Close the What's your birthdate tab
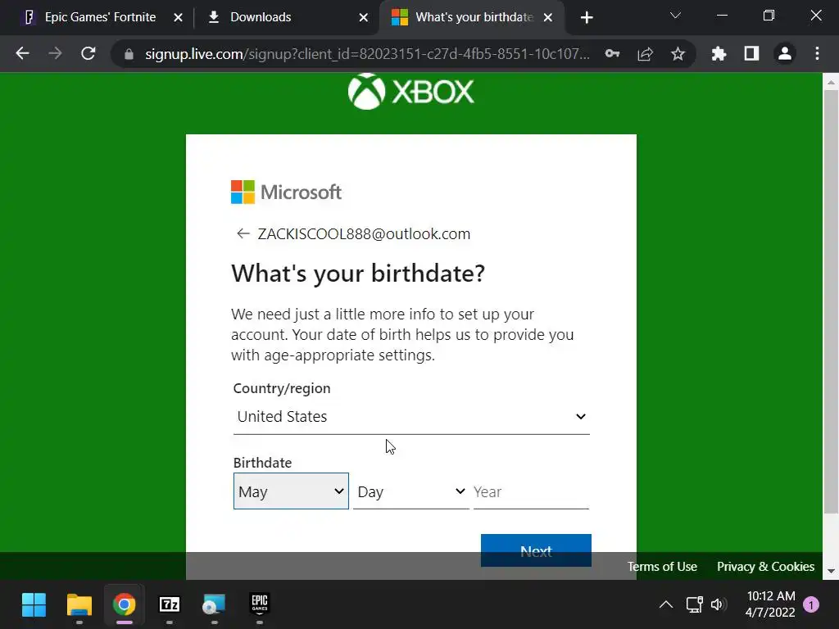 [x=548, y=18]
